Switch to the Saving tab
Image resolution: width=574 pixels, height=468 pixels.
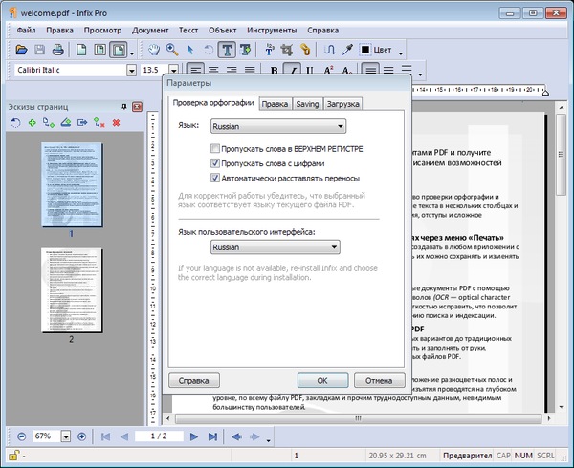(x=307, y=103)
